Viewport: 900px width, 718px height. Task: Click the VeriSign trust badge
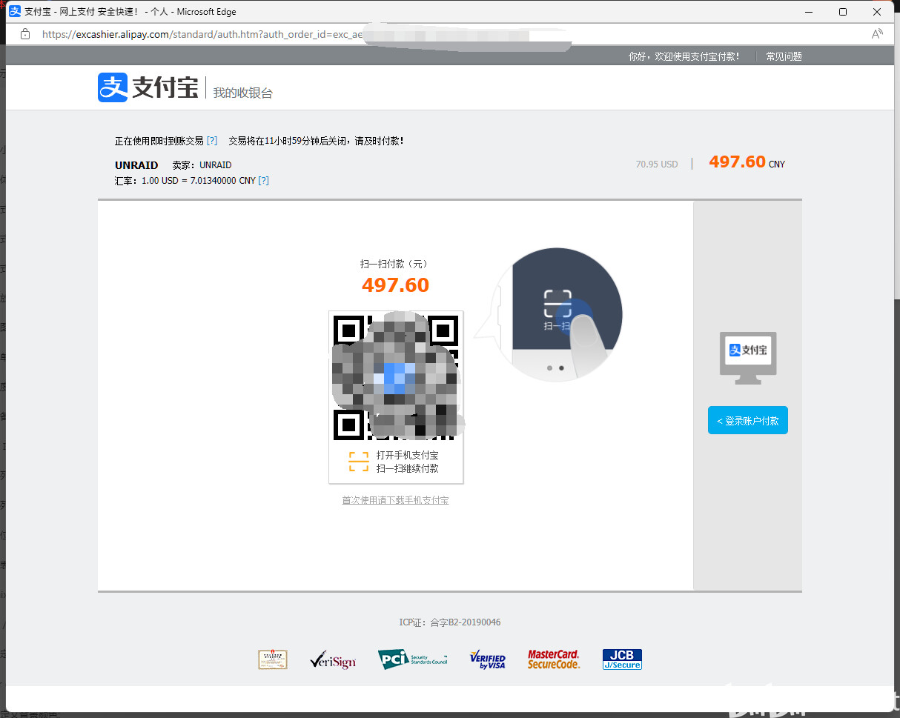(x=333, y=659)
